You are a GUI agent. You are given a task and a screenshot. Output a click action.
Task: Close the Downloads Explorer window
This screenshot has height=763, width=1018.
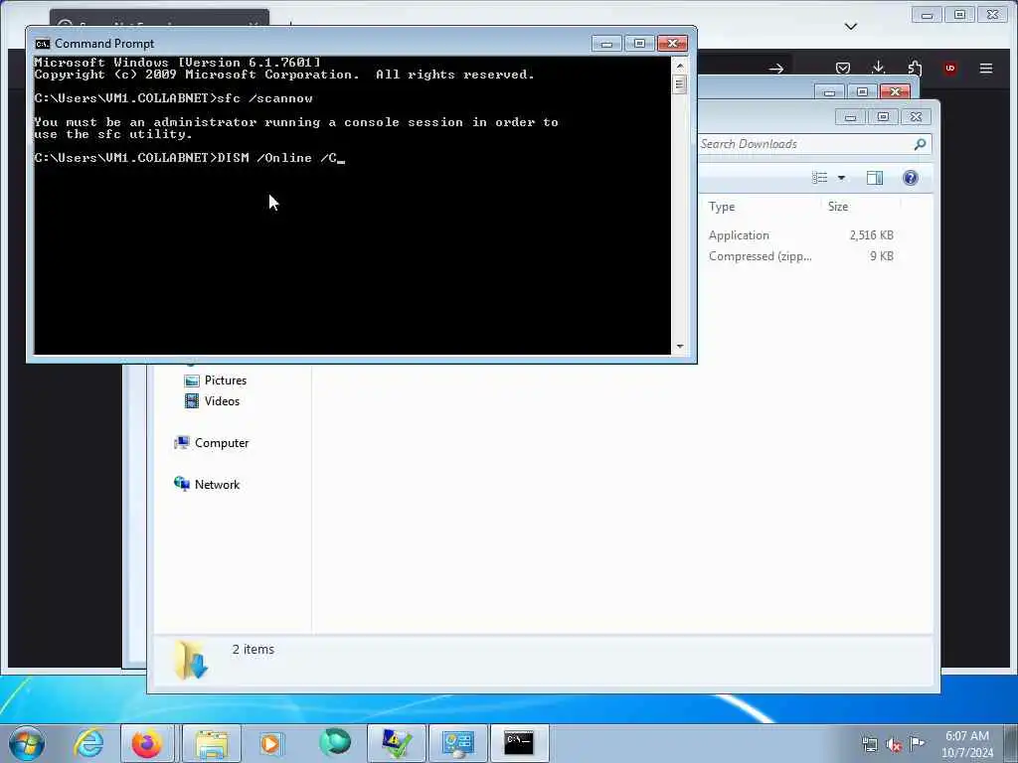(916, 117)
